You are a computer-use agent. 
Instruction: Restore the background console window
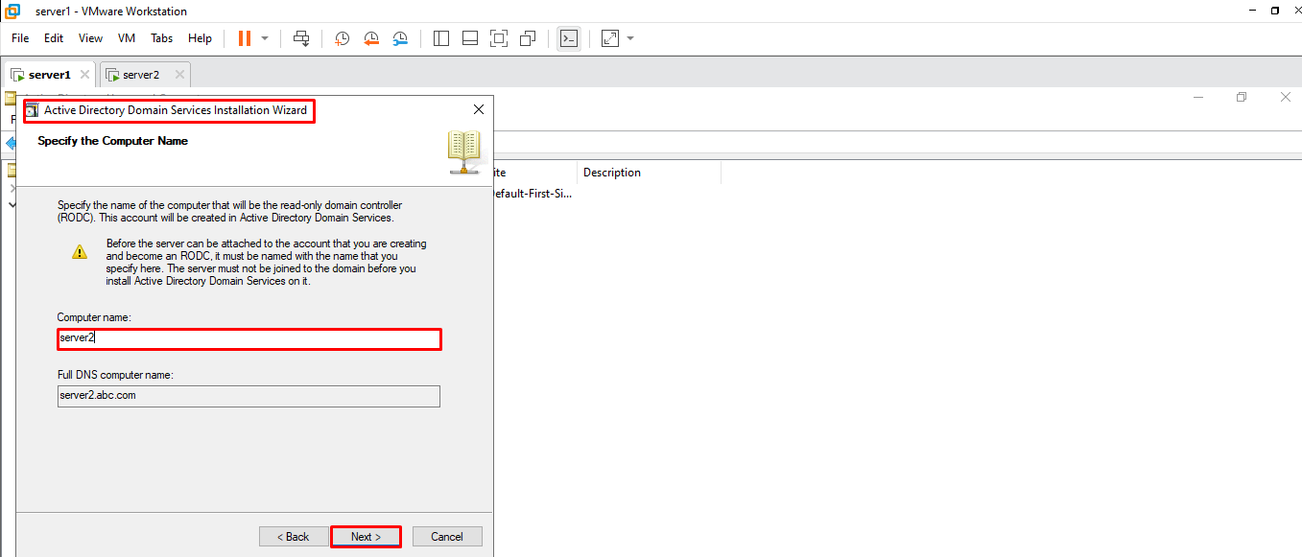tap(1242, 97)
